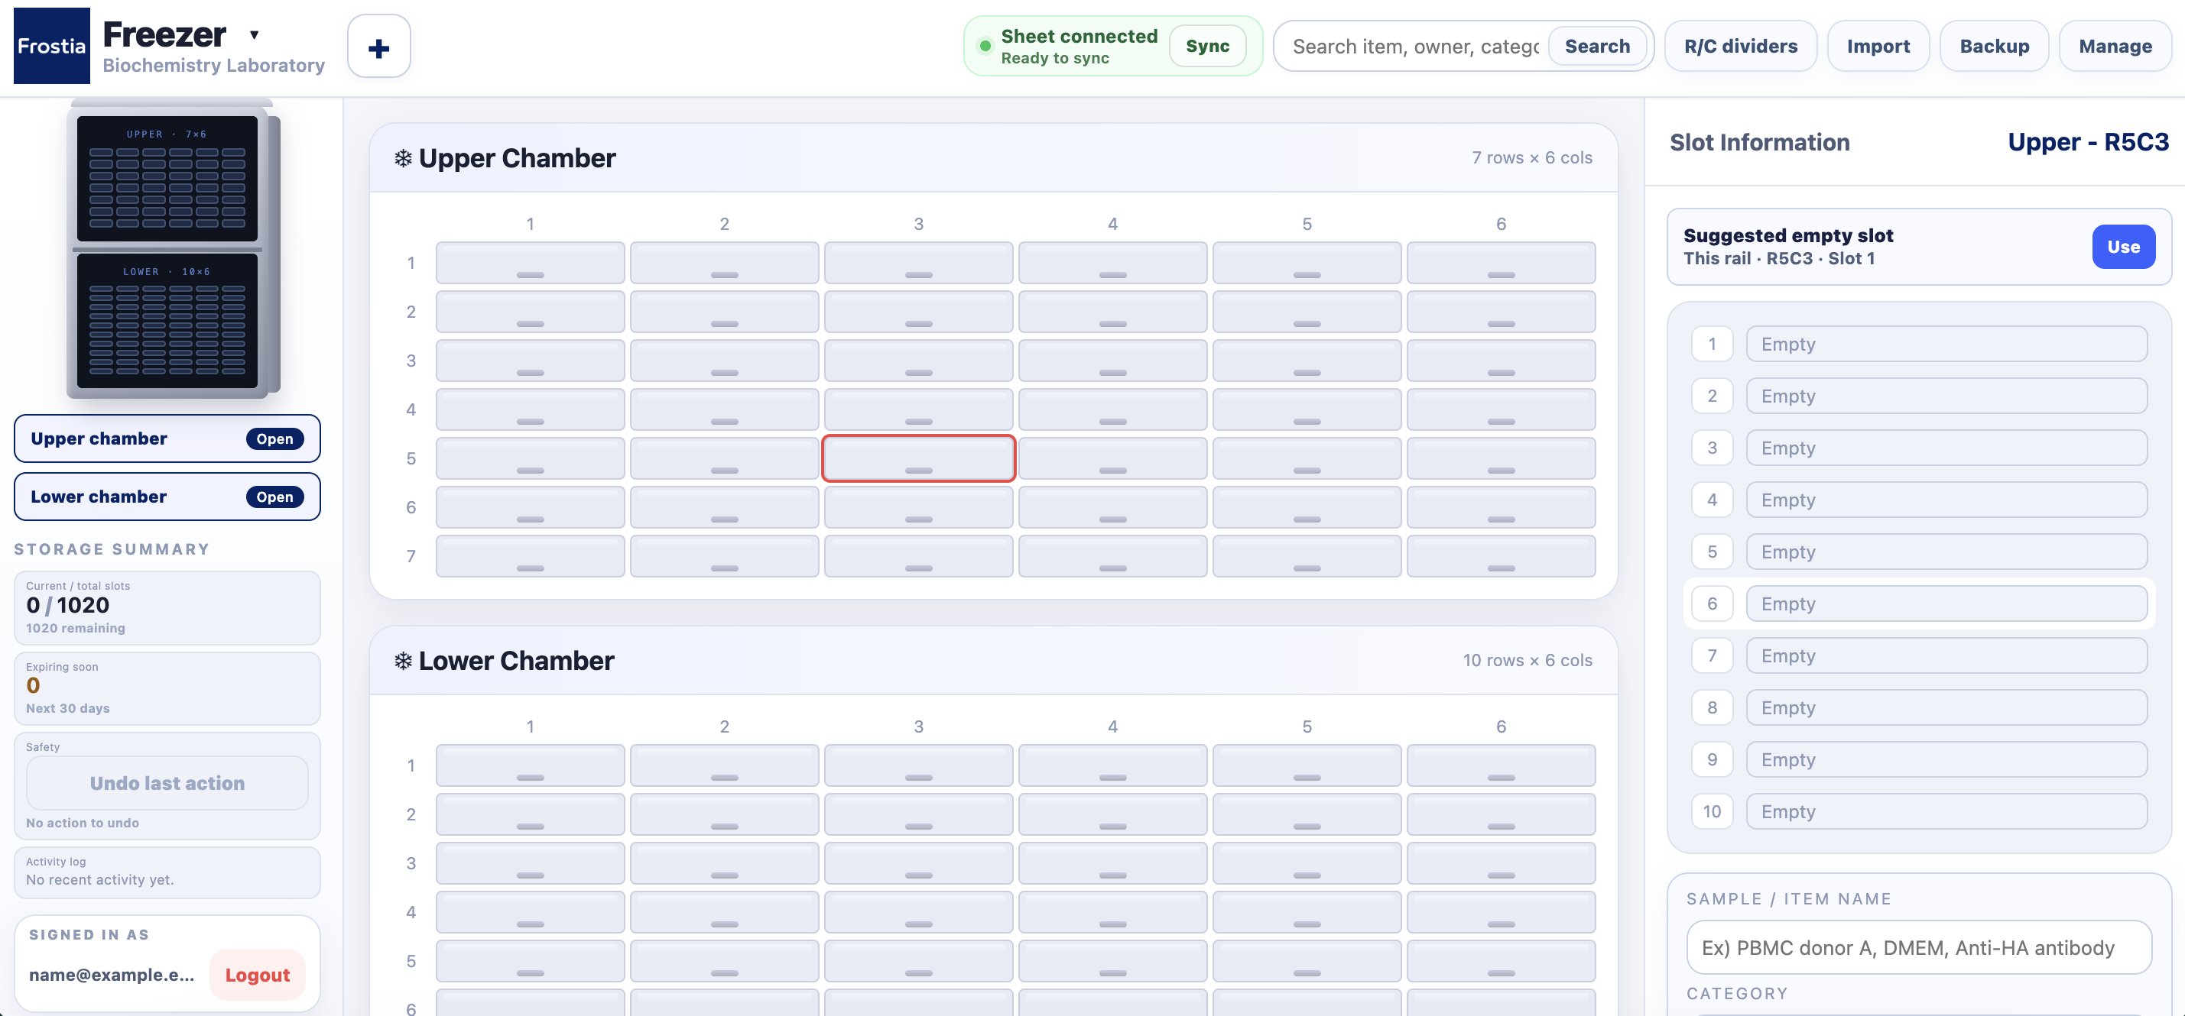Select slot 5 Empty row

pos(1919,552)
